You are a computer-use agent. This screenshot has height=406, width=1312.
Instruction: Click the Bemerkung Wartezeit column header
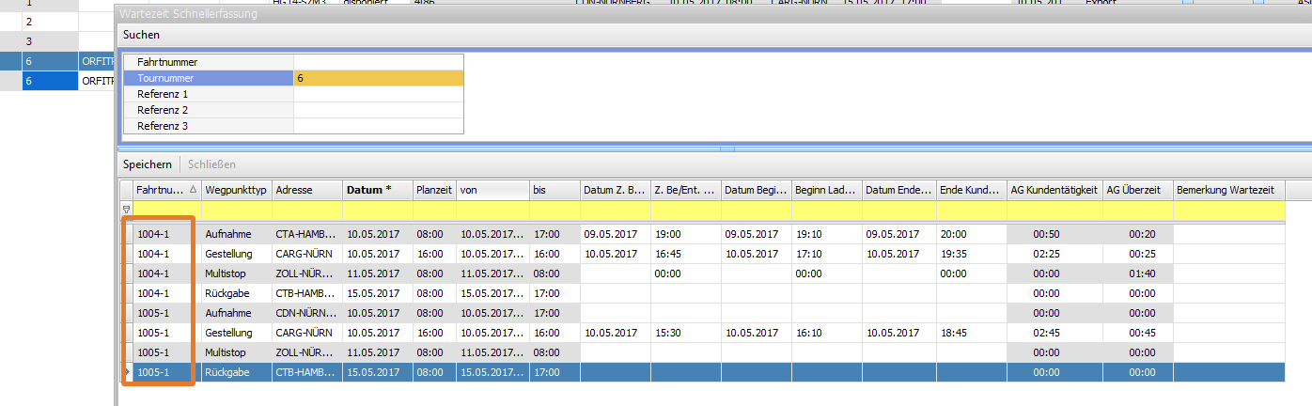coord(1227,190)
